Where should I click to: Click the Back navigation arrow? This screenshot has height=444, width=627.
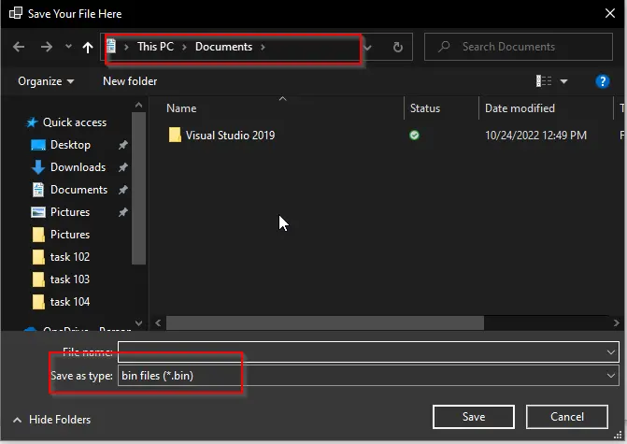(19, 47)
